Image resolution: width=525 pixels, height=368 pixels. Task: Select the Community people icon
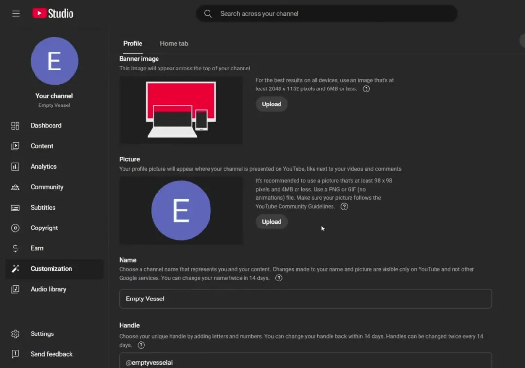pos(16,187)
